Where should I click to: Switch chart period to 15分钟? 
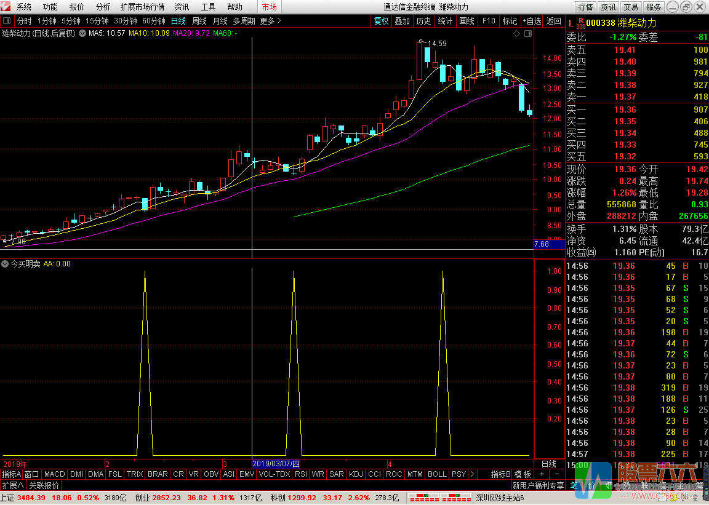(x=97, y=21)
